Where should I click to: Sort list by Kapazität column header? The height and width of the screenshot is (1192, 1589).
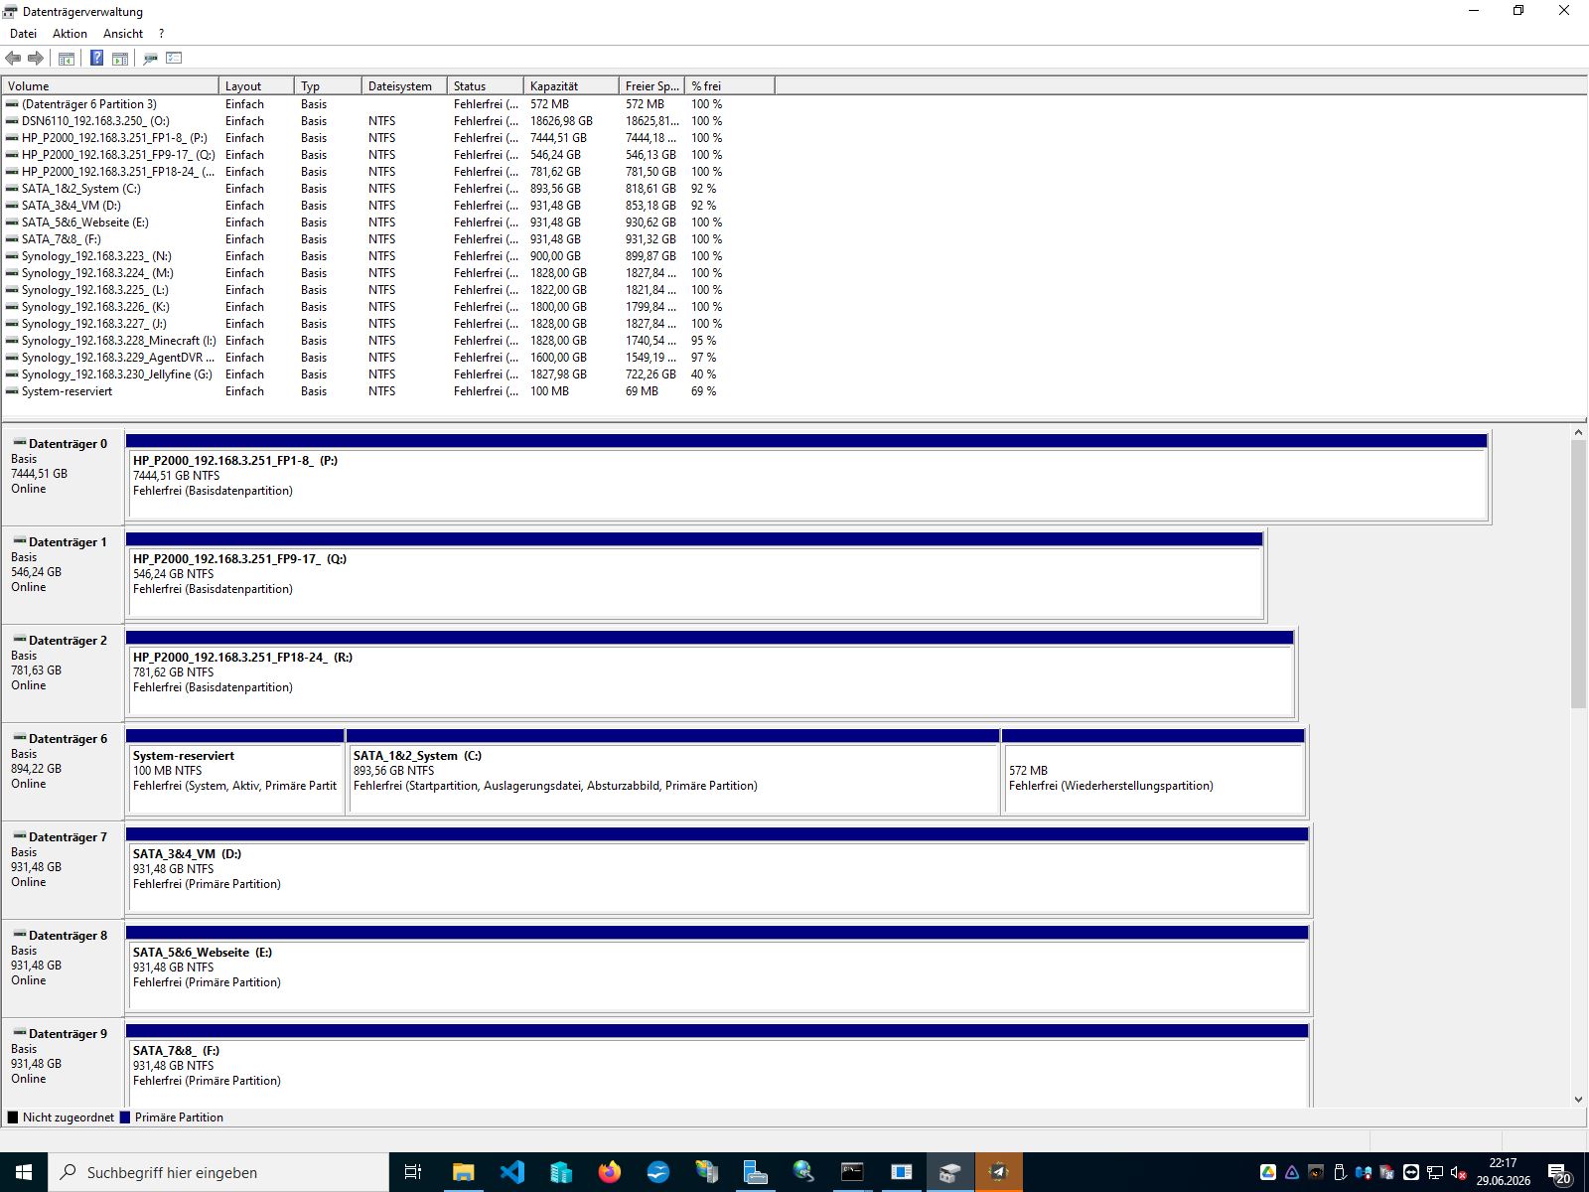tap(571, 86)
